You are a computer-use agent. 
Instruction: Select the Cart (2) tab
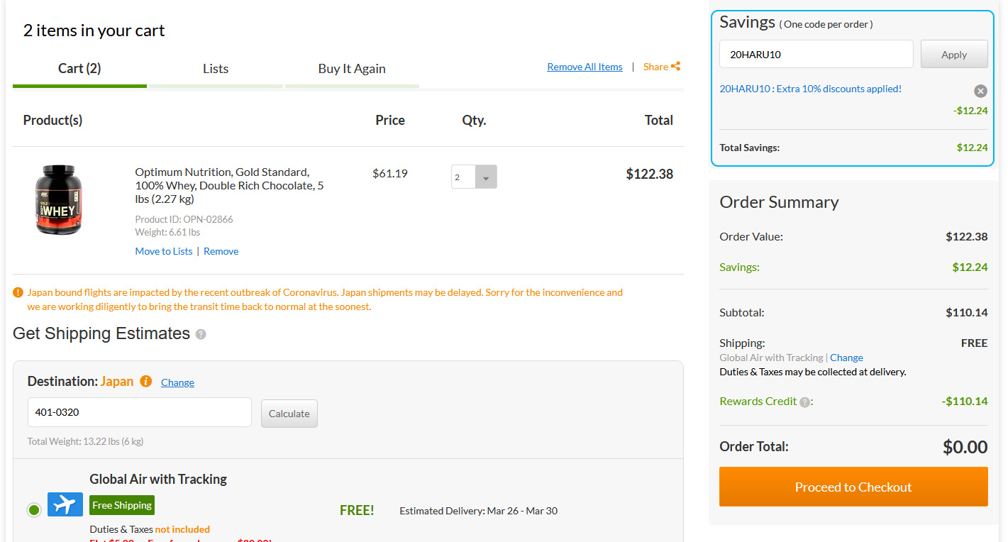tap(79, 69)
